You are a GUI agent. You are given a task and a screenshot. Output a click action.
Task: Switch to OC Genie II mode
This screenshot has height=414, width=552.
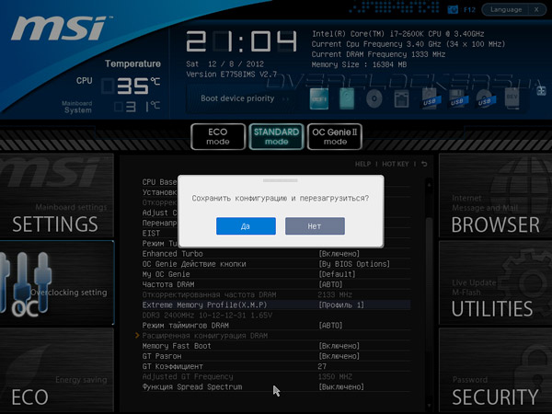click(335, 136)
